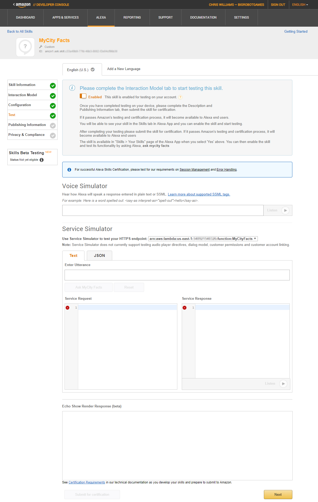
Task: Click the Next button
Action: (278, 494)
